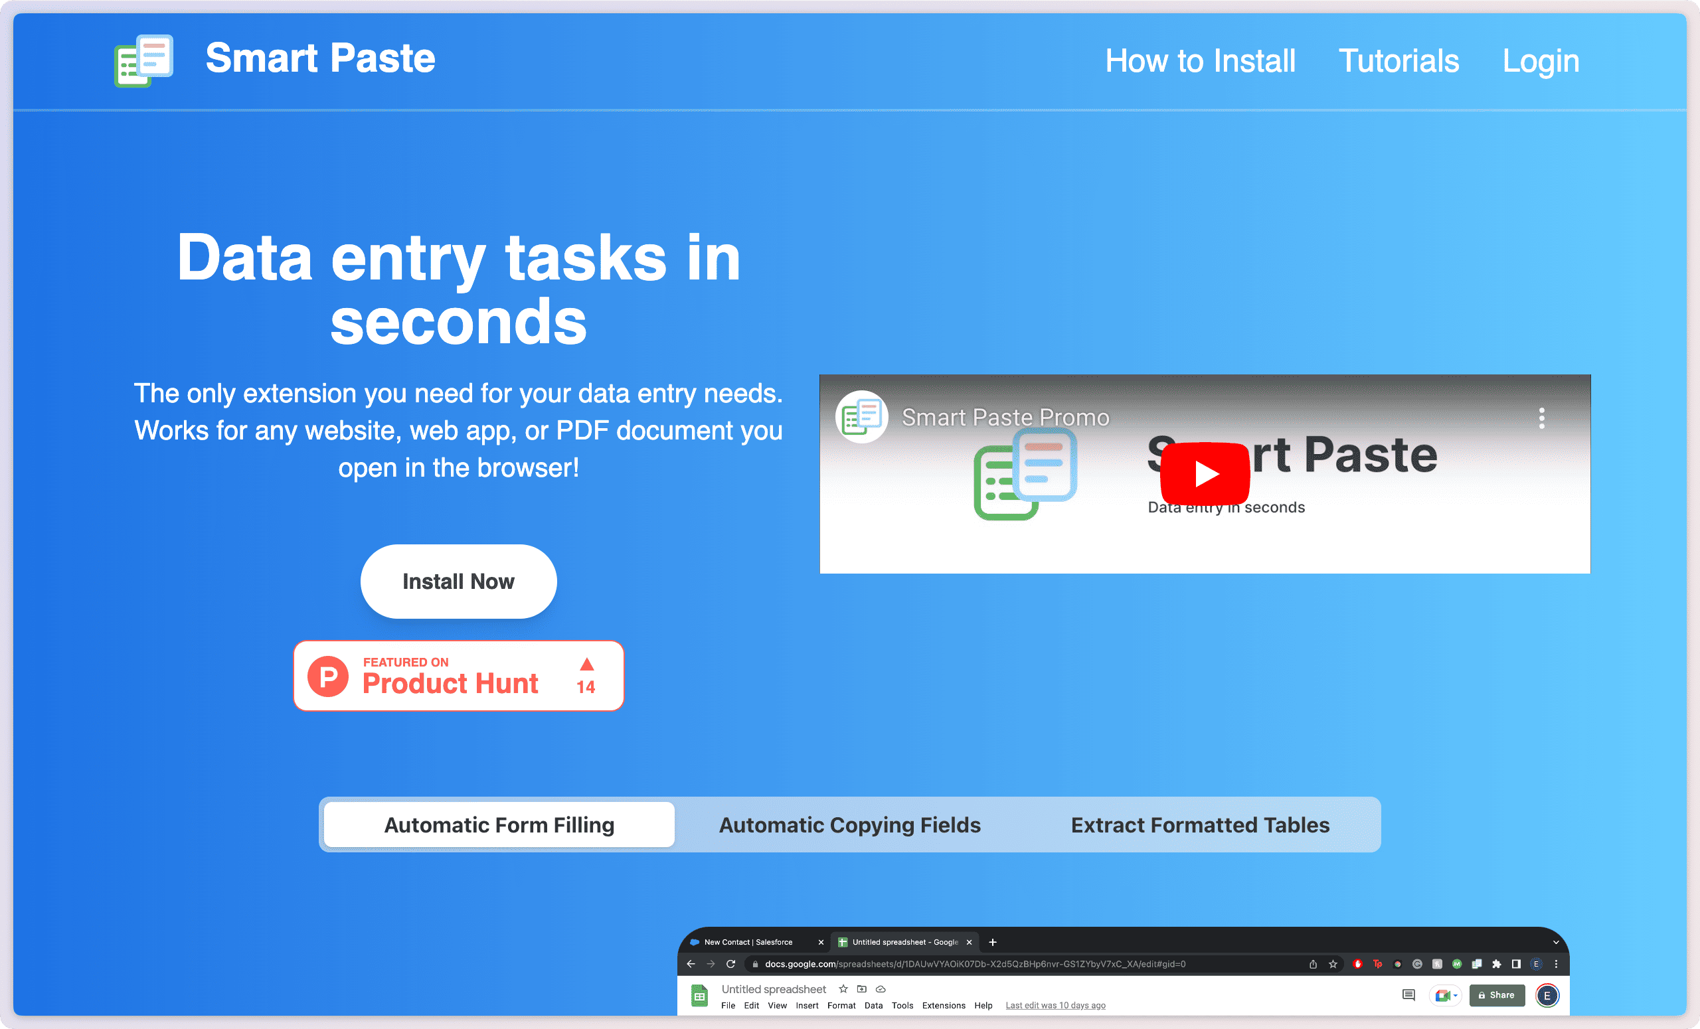Open the Chrome extensions puzzle icon
This screenshot has width=1700, height=1029.
pyautogui.click(x=1497, y=964)
